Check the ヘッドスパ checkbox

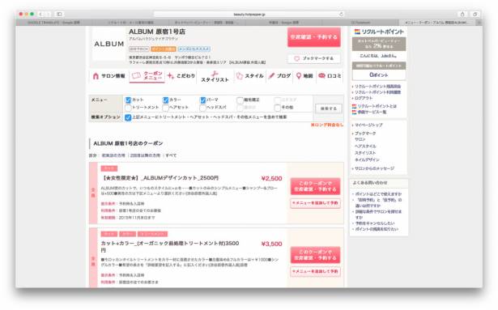[202, 108]
